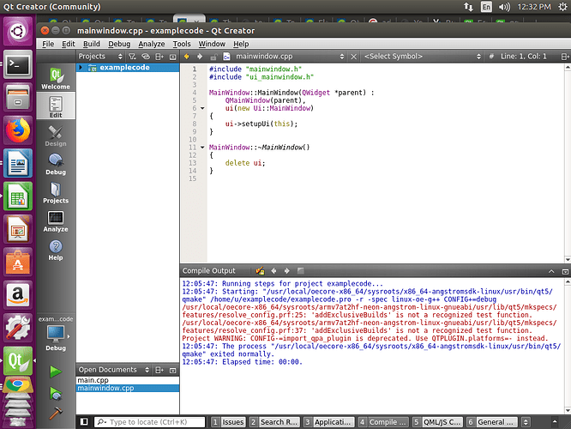571x429 pixels.
Task: Show the General Messages pane
Action: pos(492,422)
